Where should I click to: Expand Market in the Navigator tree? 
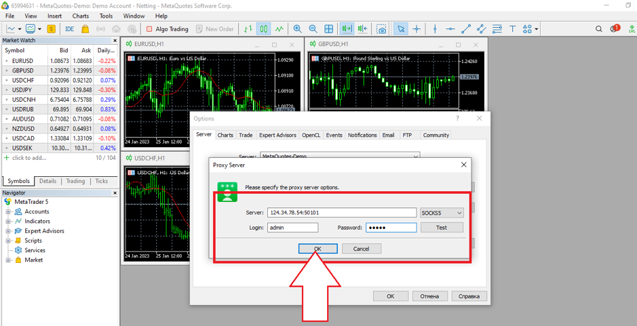click(x=7, y=260)
